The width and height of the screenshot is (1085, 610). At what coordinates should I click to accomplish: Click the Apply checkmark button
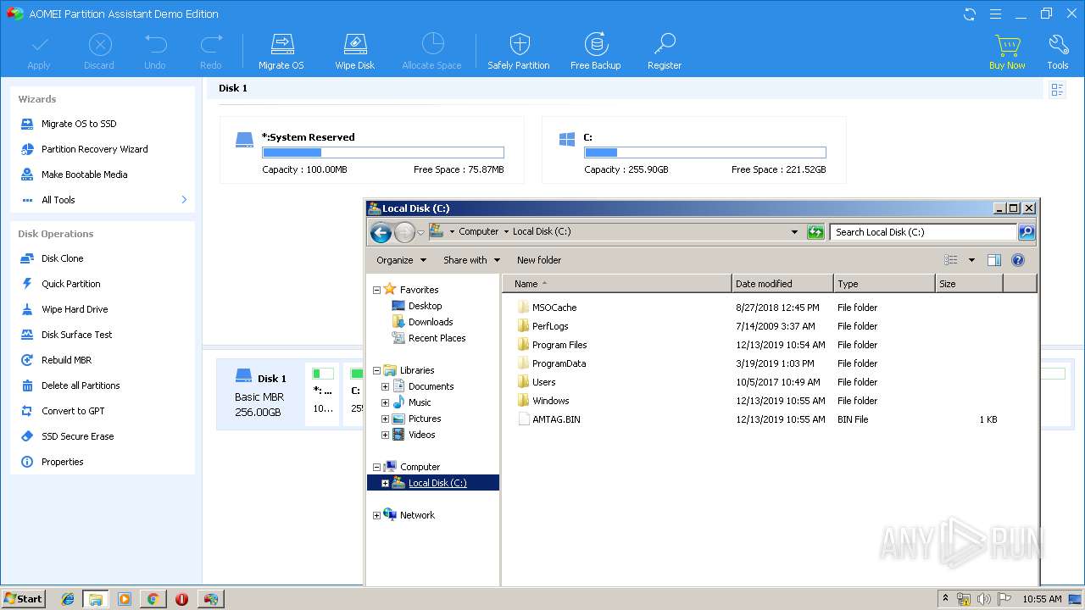[39, 51]
